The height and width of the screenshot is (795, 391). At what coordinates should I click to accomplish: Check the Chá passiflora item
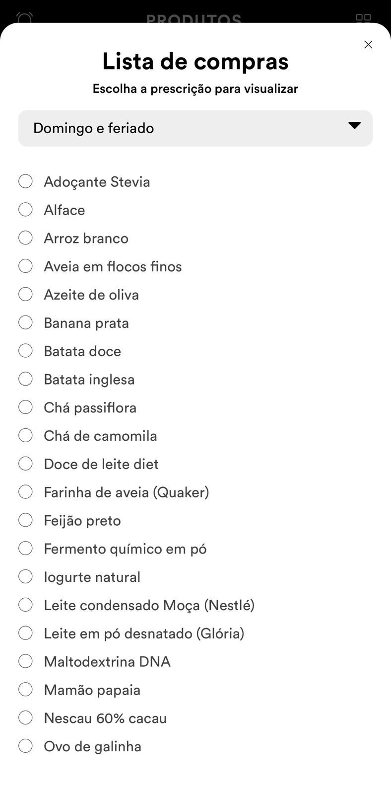[x=25, y=407]
